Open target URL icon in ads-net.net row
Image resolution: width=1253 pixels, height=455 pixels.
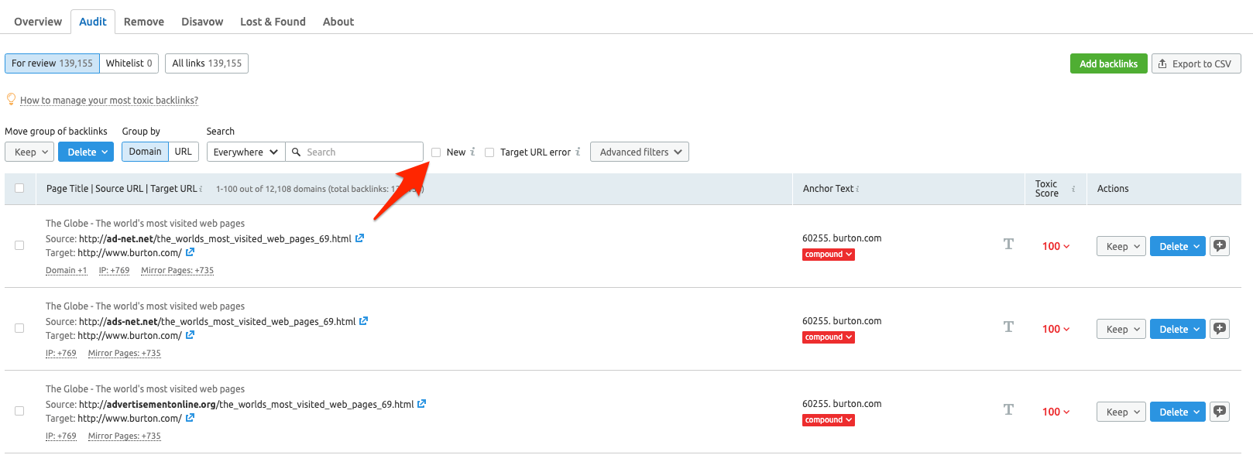click(x=190, y=335)
